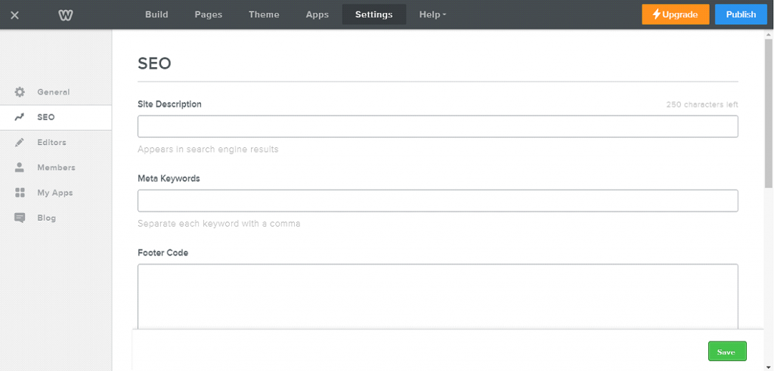The height and width of the screenshot is (371, 774).
Task: Click the Footer Code label
Action: (163, 253)
